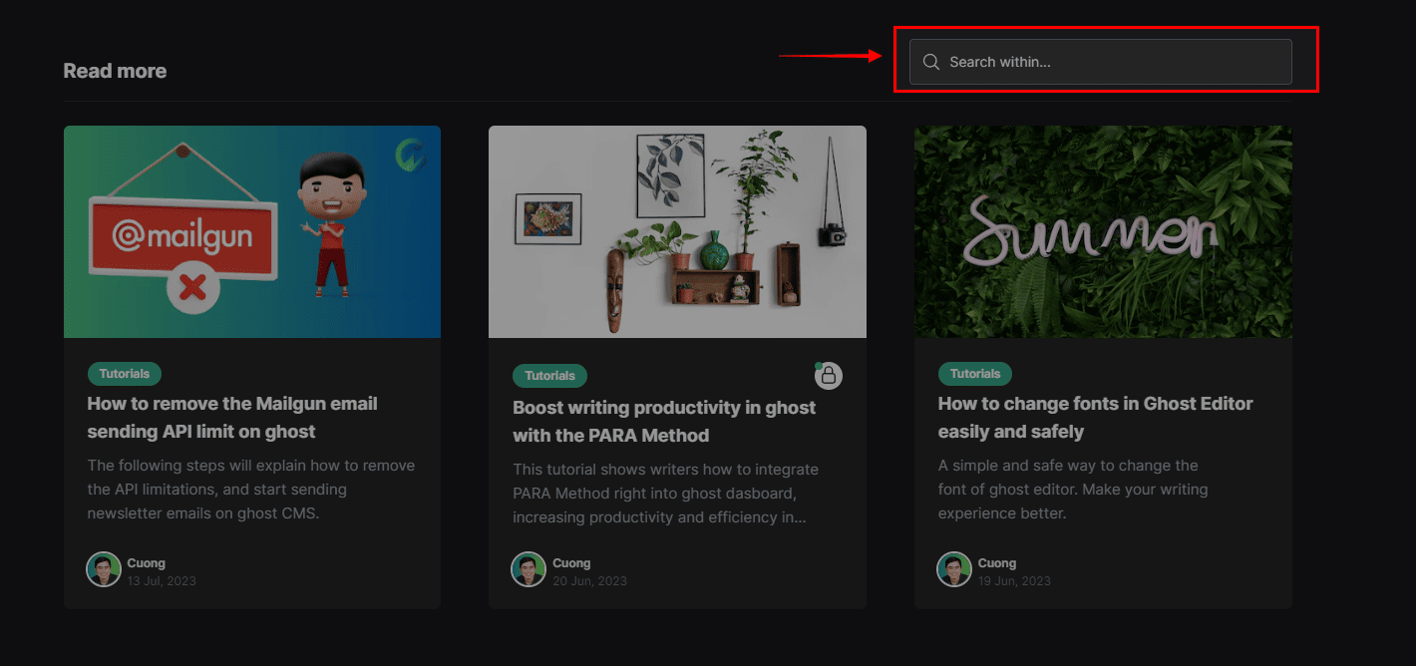Viewport: 1416px width, 666px height.
Task: Open "How to remove the Mailgun email sending API limit" title
Action: [232, 418]
